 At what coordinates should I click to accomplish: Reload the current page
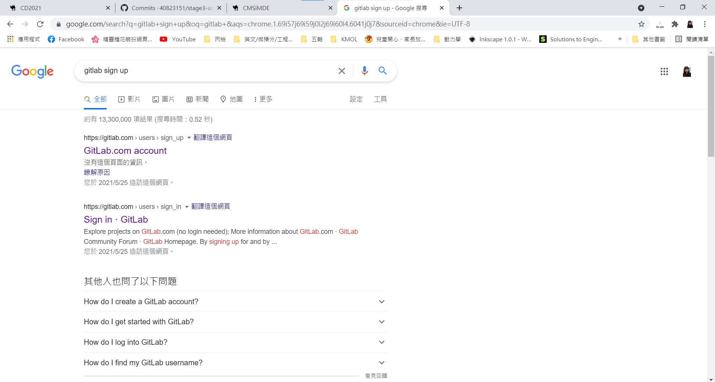40,24
